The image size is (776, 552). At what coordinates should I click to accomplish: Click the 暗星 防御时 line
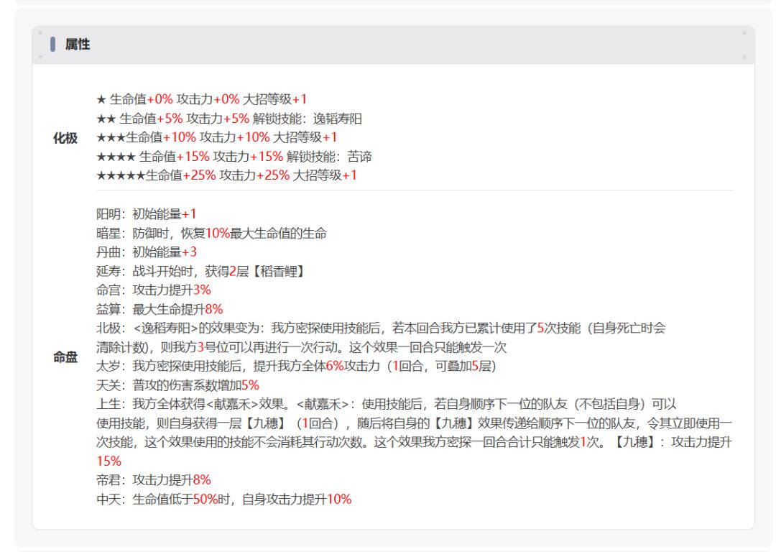click(211, 234)
